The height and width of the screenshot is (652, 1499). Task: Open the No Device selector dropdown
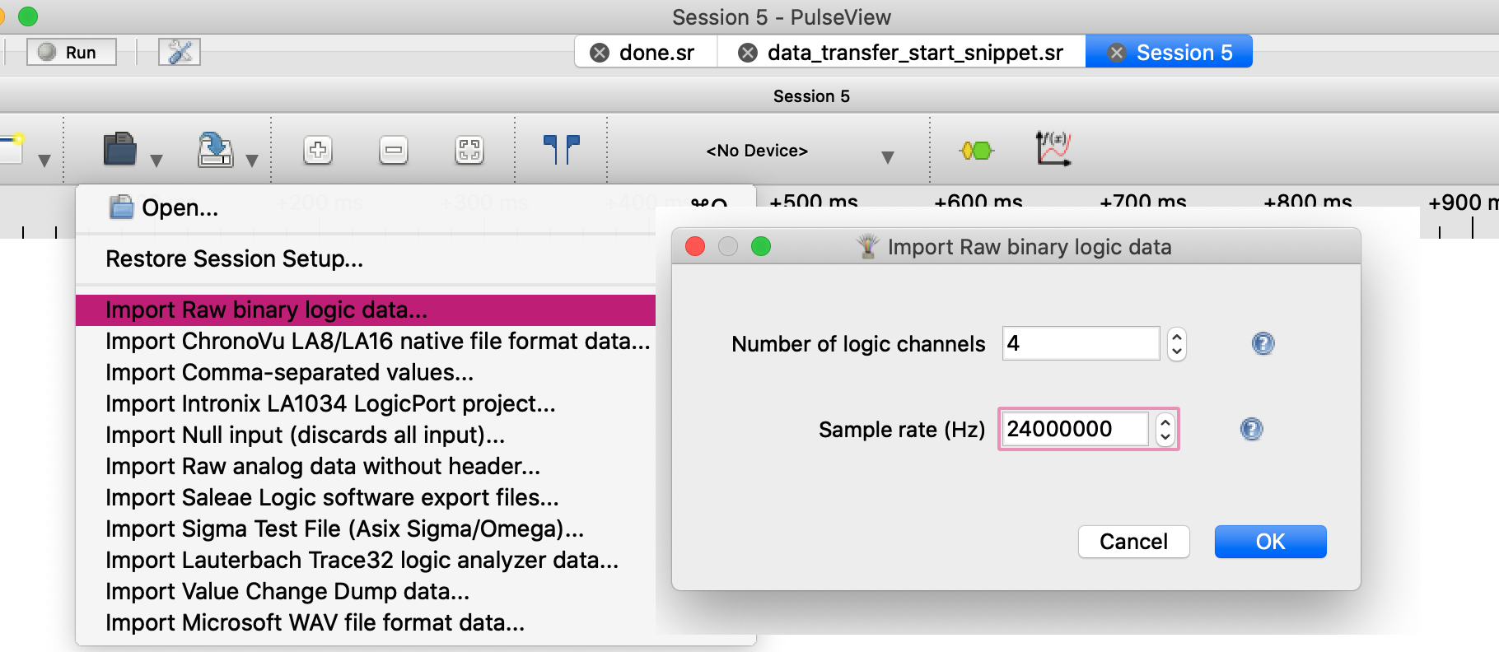point(797,151)
